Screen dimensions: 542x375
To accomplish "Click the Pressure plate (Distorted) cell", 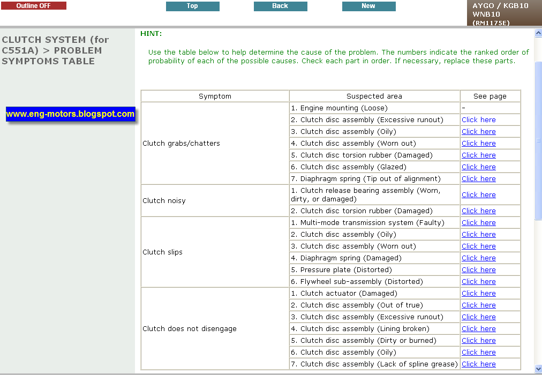I will pyautogui.click(x=374, y=269).
